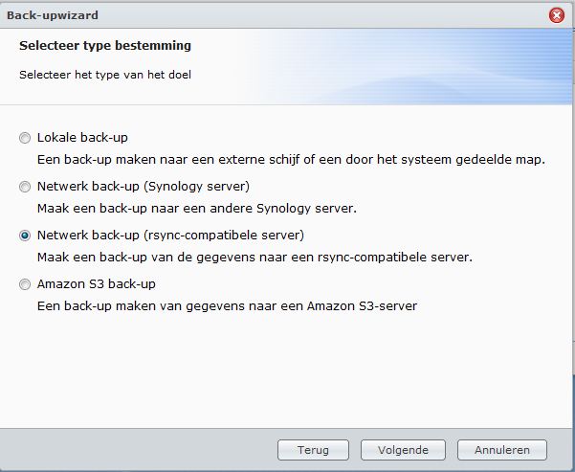Click the Amazon S3-server description sentence
Image resolution: width=575 pixels, height=472 pixels.
tap(228, 306)
